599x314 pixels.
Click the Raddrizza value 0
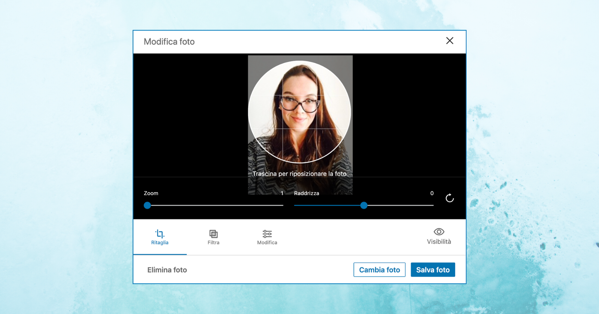(x=432, y=193)
